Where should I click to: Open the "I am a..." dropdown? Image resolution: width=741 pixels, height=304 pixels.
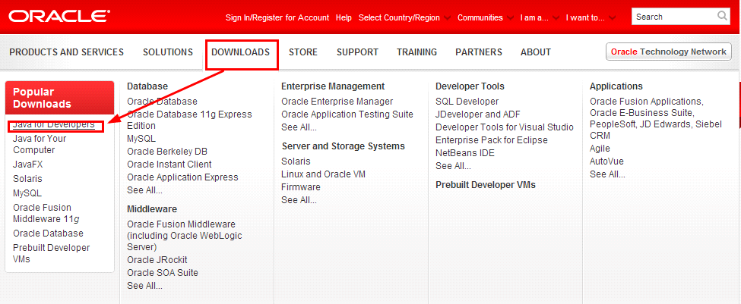[540, 18]
